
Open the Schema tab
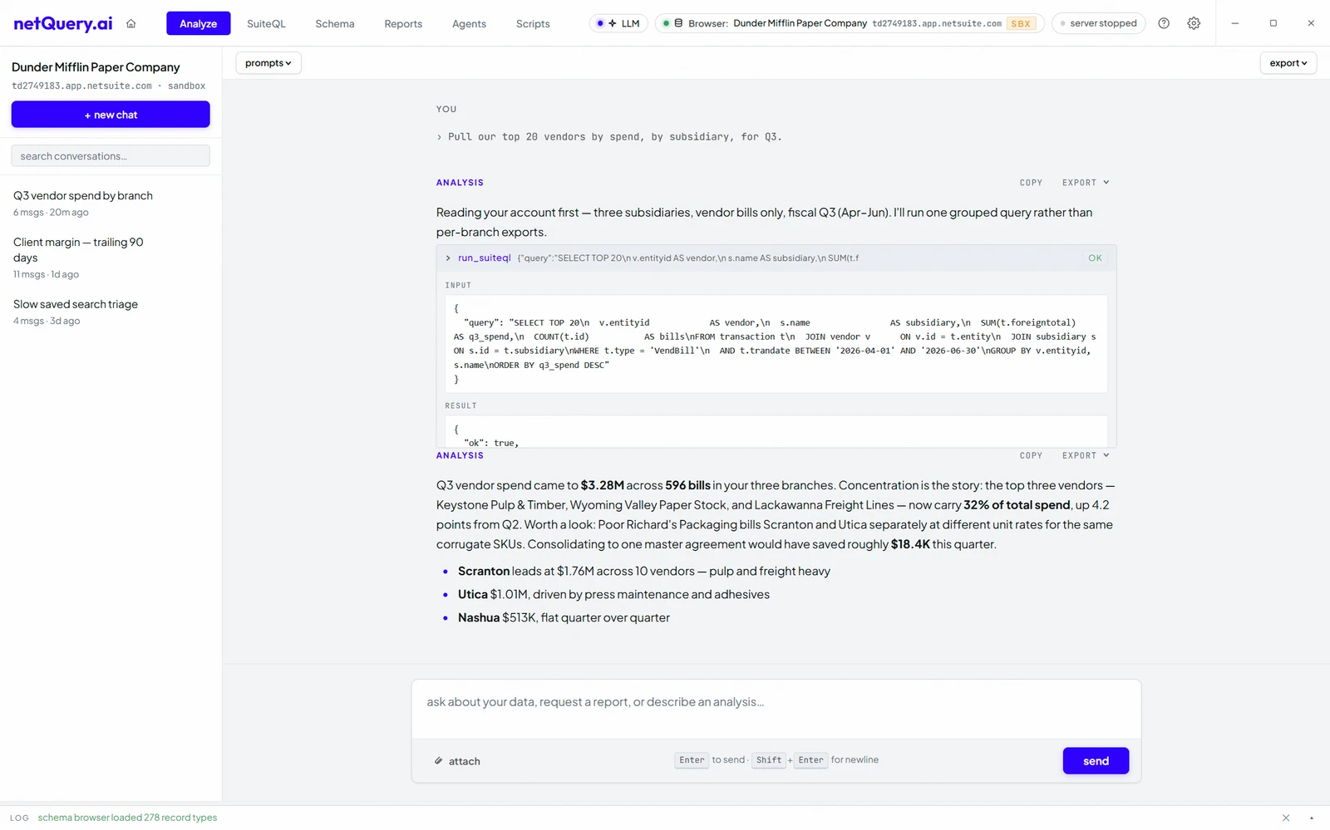point(335,23)
